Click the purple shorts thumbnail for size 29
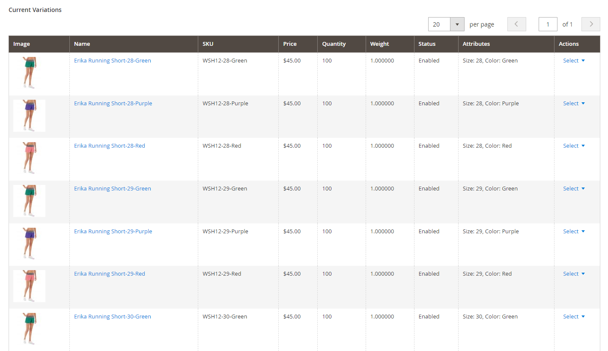The image size is (608, 351). [29, 244]
